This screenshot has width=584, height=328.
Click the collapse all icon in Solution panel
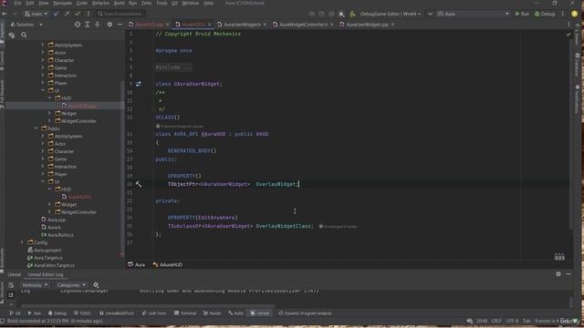98,25
